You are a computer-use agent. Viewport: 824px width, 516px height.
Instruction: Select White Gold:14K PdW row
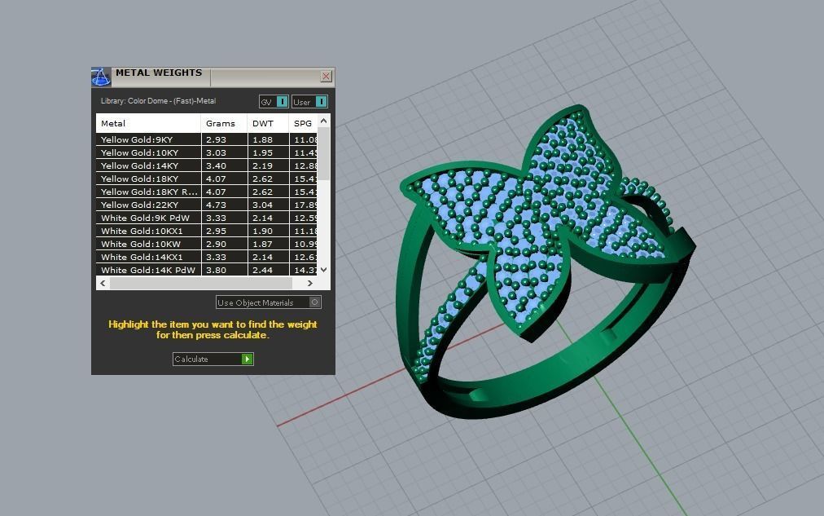pyautogui.click(x=207, y=270)
